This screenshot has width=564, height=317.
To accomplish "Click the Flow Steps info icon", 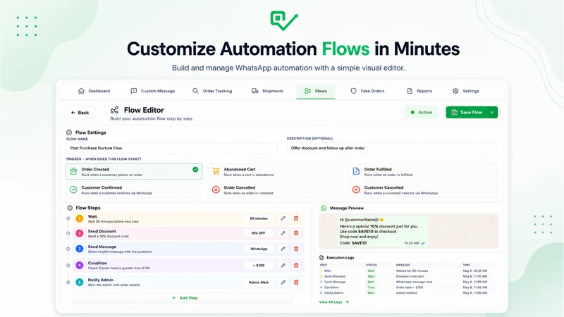I will coord(70,208).
